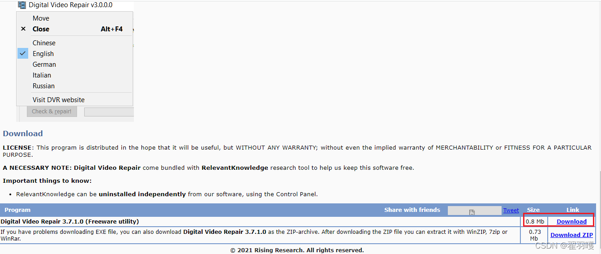This screenshot has width=601, height=254.
Task: Click the RelevantKnowledge uninstalled independently bullet
Action: tap(167, 194)
